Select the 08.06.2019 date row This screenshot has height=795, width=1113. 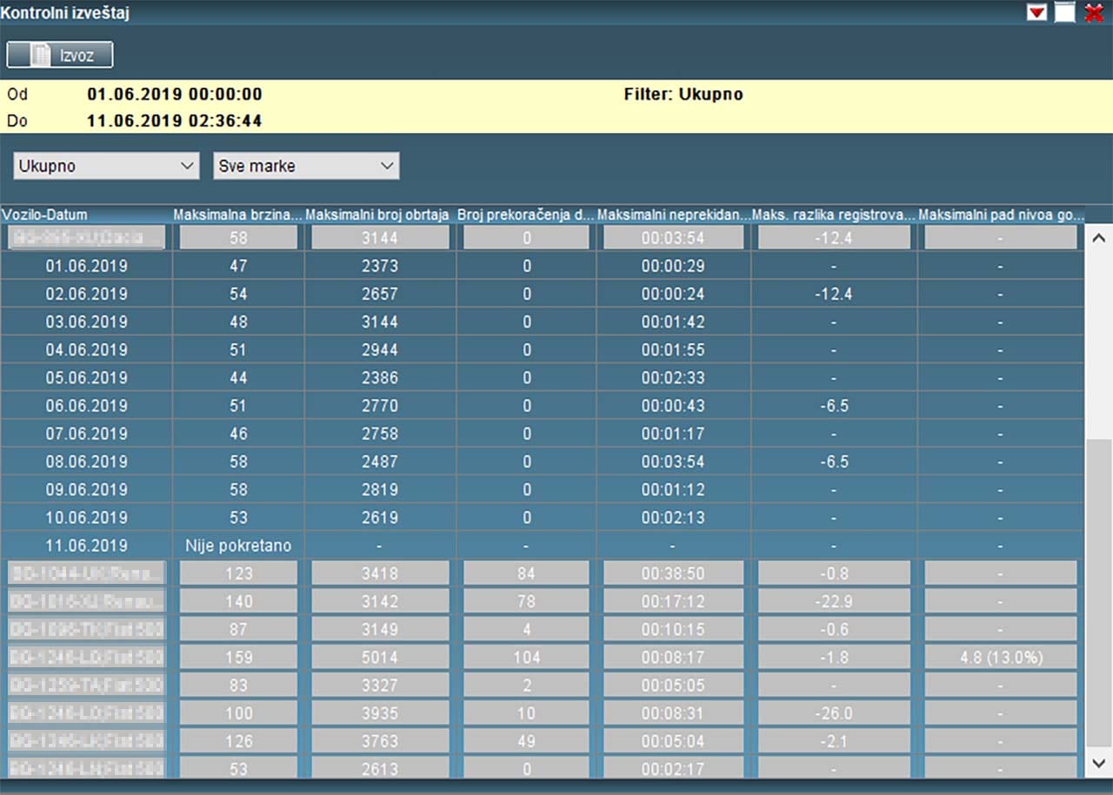pos(86,461)
